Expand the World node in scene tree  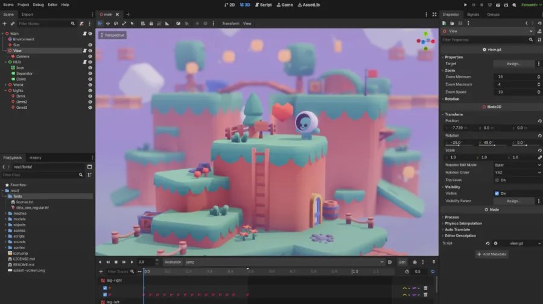point(3,85)
